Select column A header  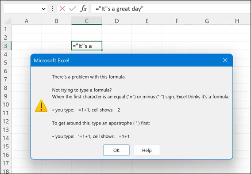(x=27, y=21)
